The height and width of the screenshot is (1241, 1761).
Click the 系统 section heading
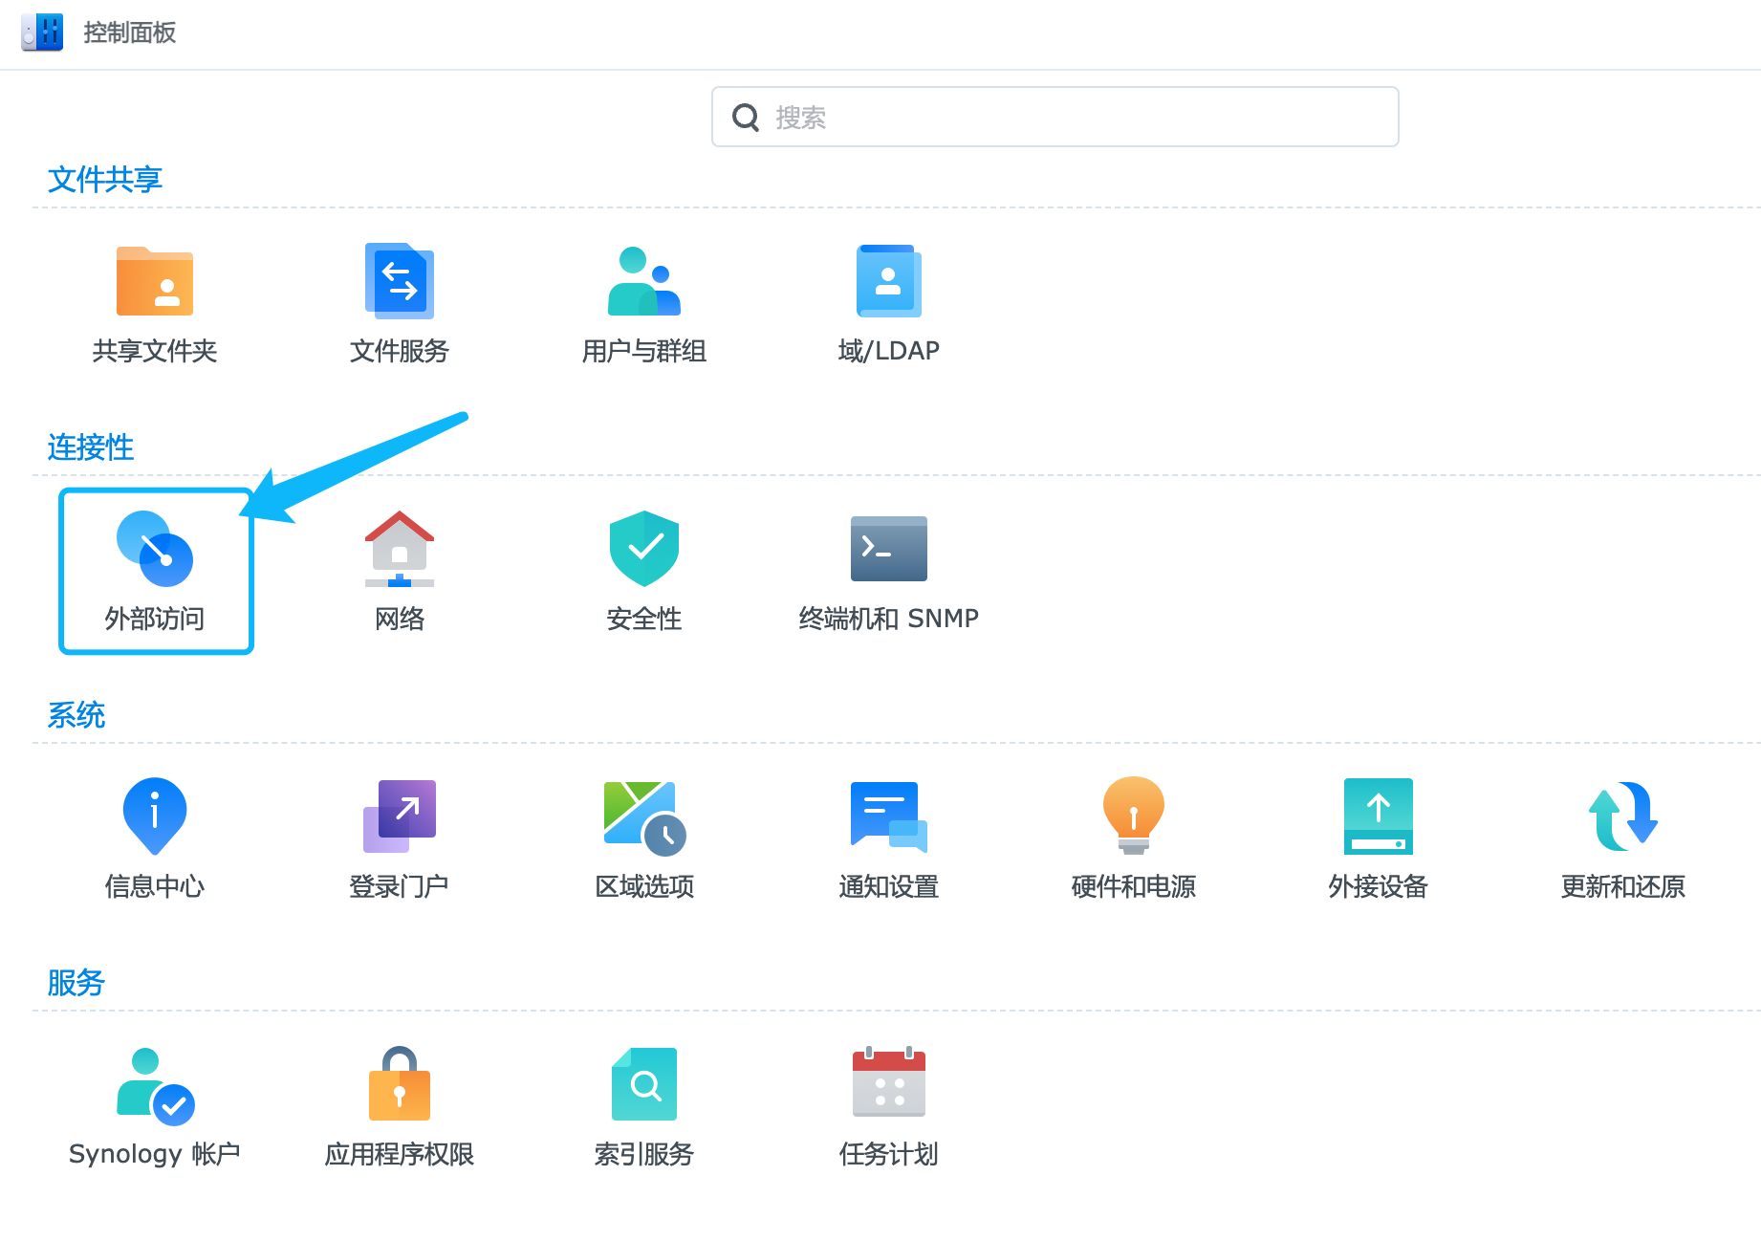(76, 714)
